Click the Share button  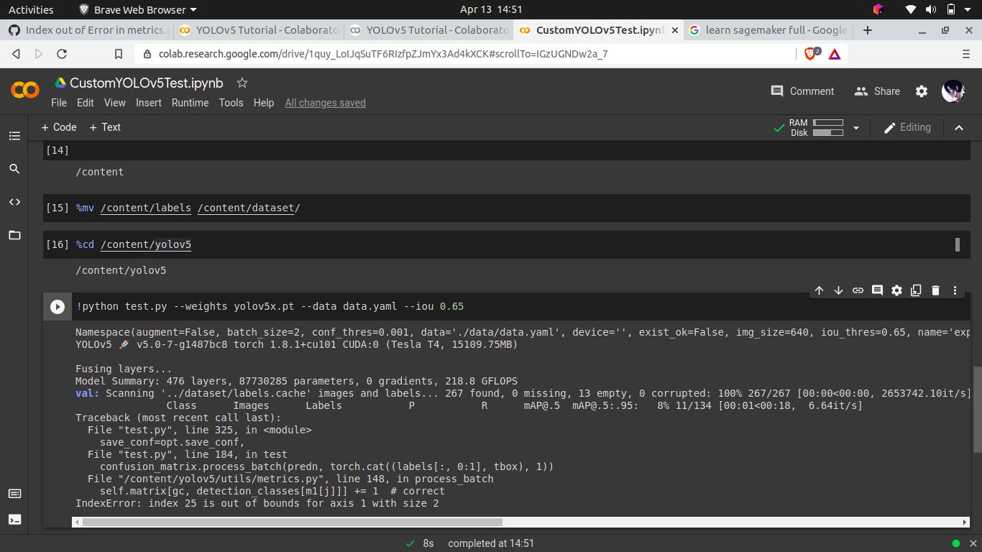[x=877, y=91]
